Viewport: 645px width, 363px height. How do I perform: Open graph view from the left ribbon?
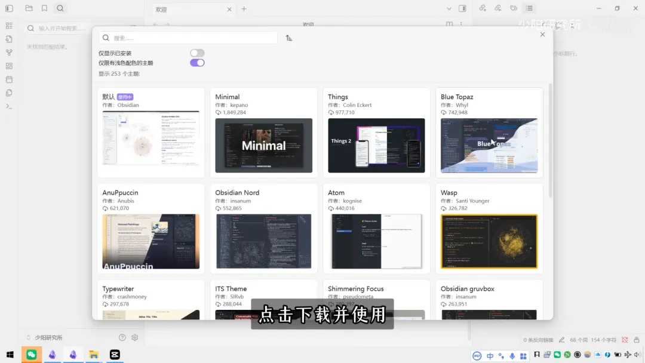tap(9, 53)
